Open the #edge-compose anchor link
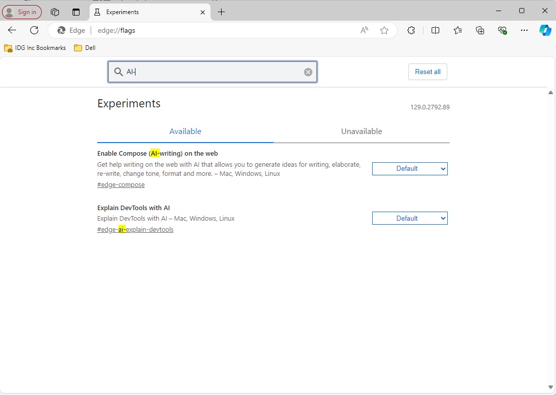Image resolution: width=556 pixels, height=395 pixels. pyautogui.click(x=121, y=185)
